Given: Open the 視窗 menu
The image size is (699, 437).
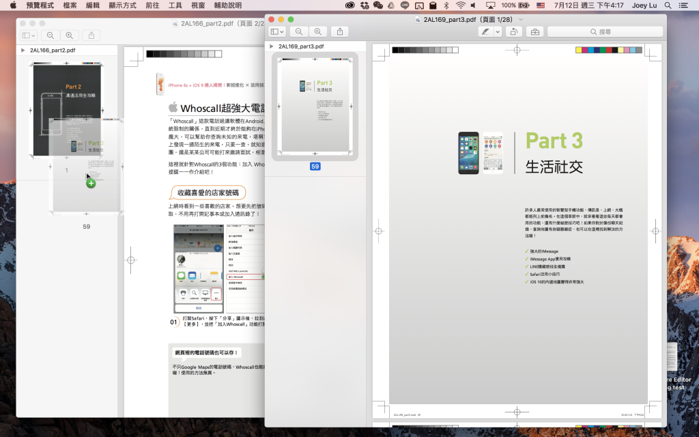Looking at the screenshot, I should [x=198, y=5].
